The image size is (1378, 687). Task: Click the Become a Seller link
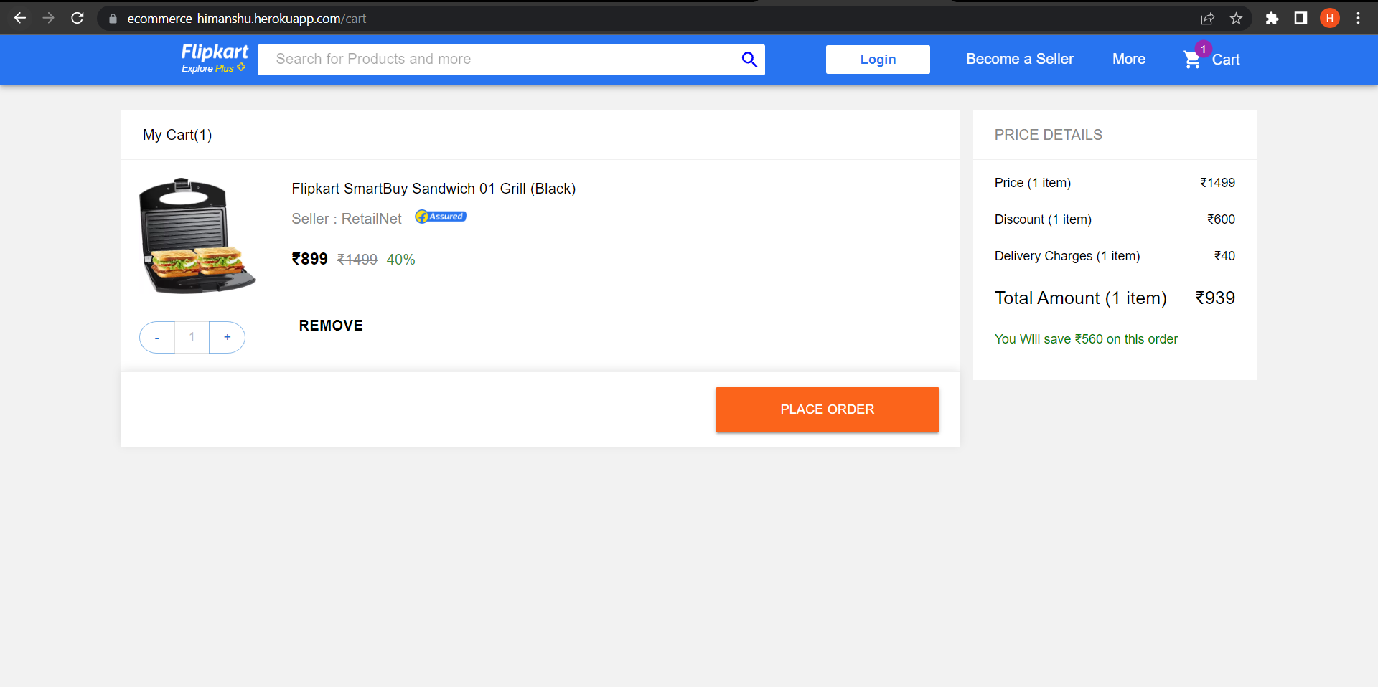(x=1019, y=59)
